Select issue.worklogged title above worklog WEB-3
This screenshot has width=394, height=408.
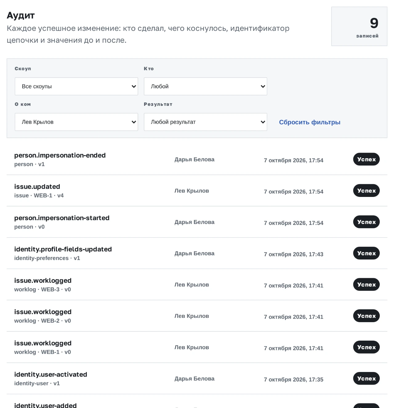[x=43, y=281]
